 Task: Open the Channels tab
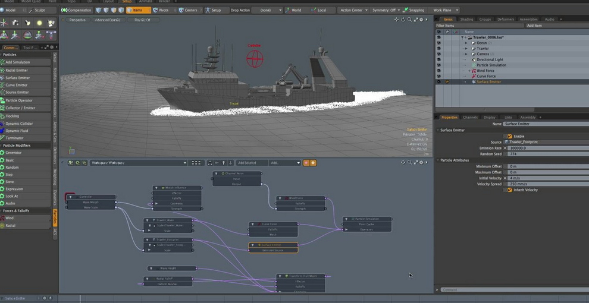pyautogui.click(x=470, y=117)
